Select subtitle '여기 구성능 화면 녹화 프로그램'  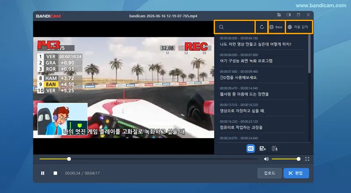pyautogui.click(x=246, y=61)
